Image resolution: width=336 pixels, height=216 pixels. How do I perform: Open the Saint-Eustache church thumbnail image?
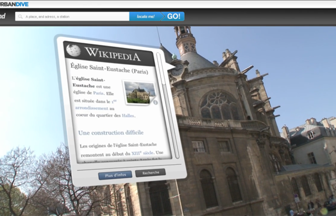(x=140, y=93)
